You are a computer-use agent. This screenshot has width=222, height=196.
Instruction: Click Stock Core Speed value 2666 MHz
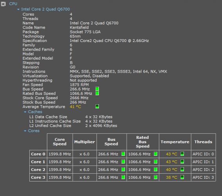point(79,98)
